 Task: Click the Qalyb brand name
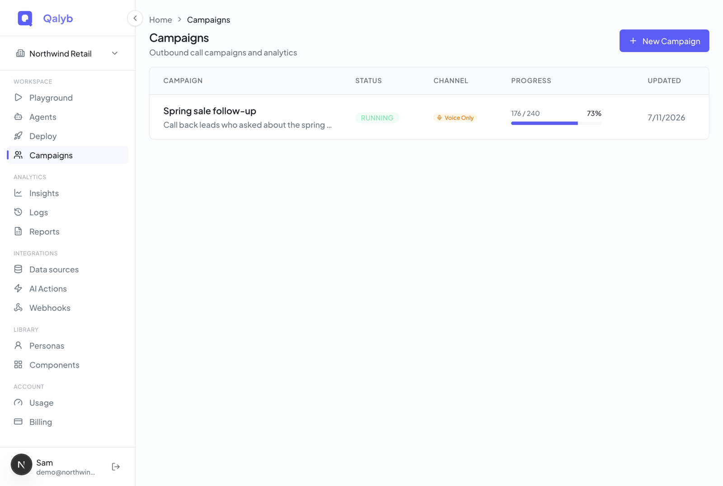point(58,19)
